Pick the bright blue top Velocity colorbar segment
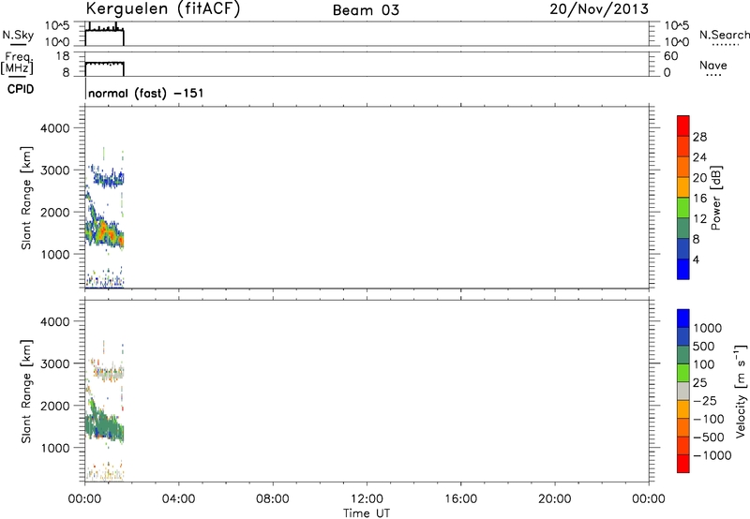 (683, 319)
